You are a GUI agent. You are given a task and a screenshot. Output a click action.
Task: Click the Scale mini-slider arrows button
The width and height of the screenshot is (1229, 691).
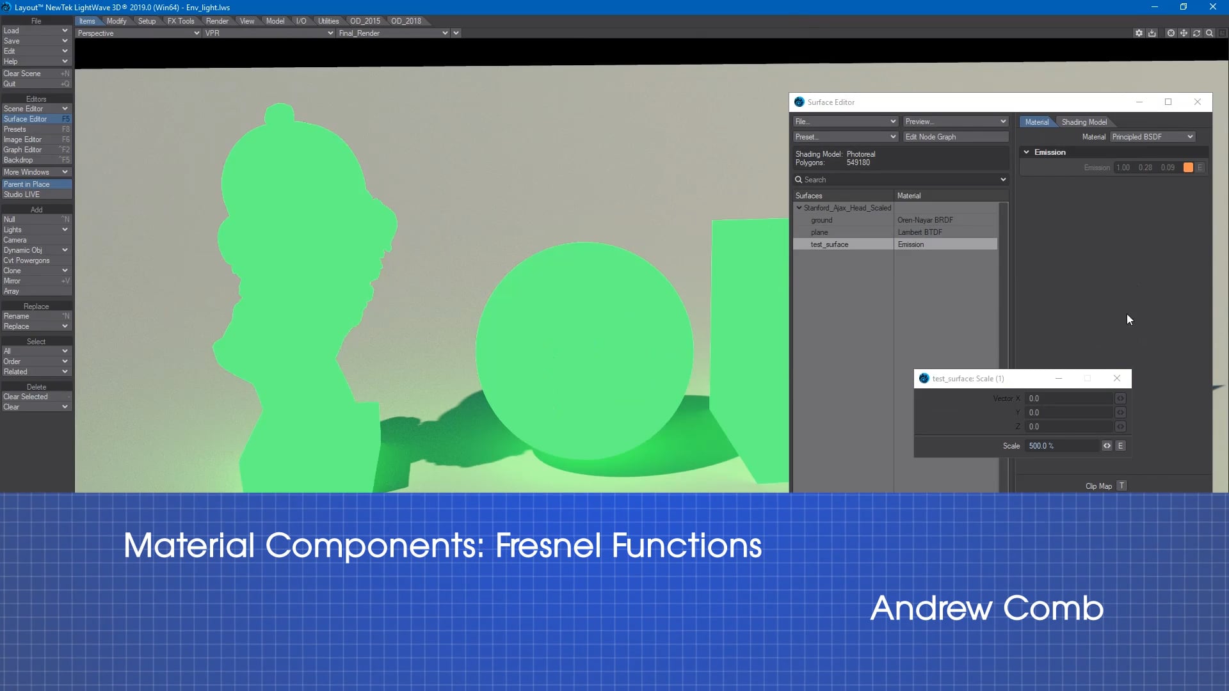[1107, 446]
